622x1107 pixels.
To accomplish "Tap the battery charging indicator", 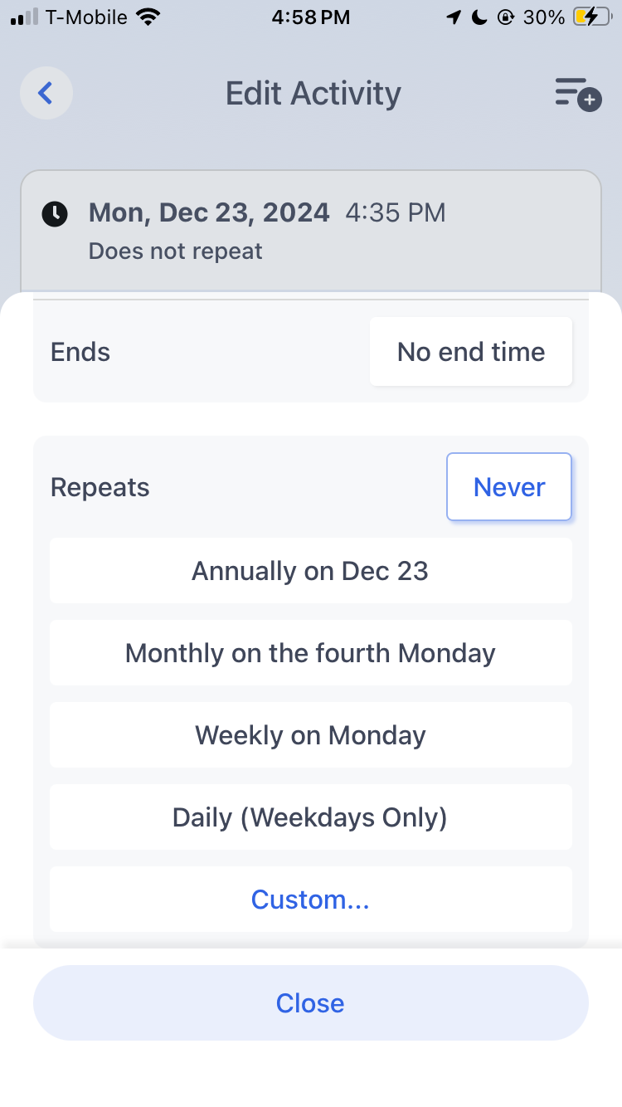I will point(591,17).
